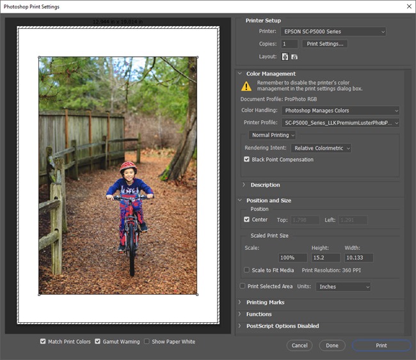Enable Show Paper White checkbox

tap(147, 341)
